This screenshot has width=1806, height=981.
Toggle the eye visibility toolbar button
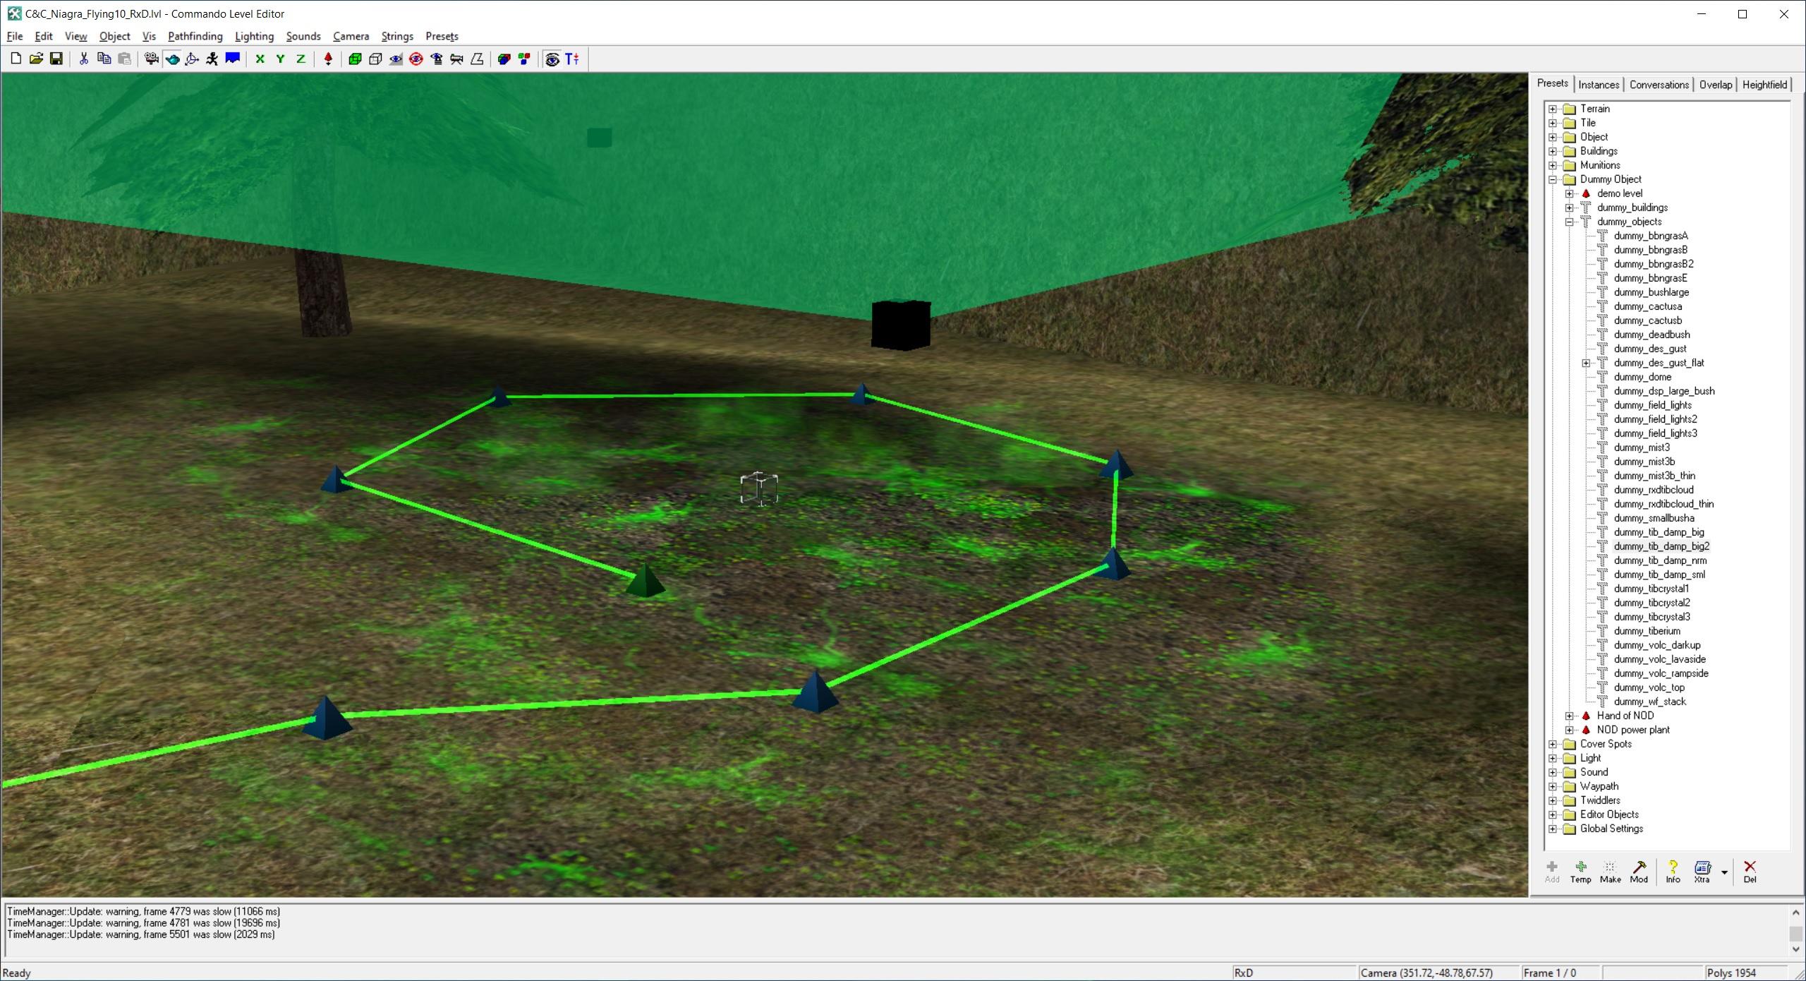552,59
